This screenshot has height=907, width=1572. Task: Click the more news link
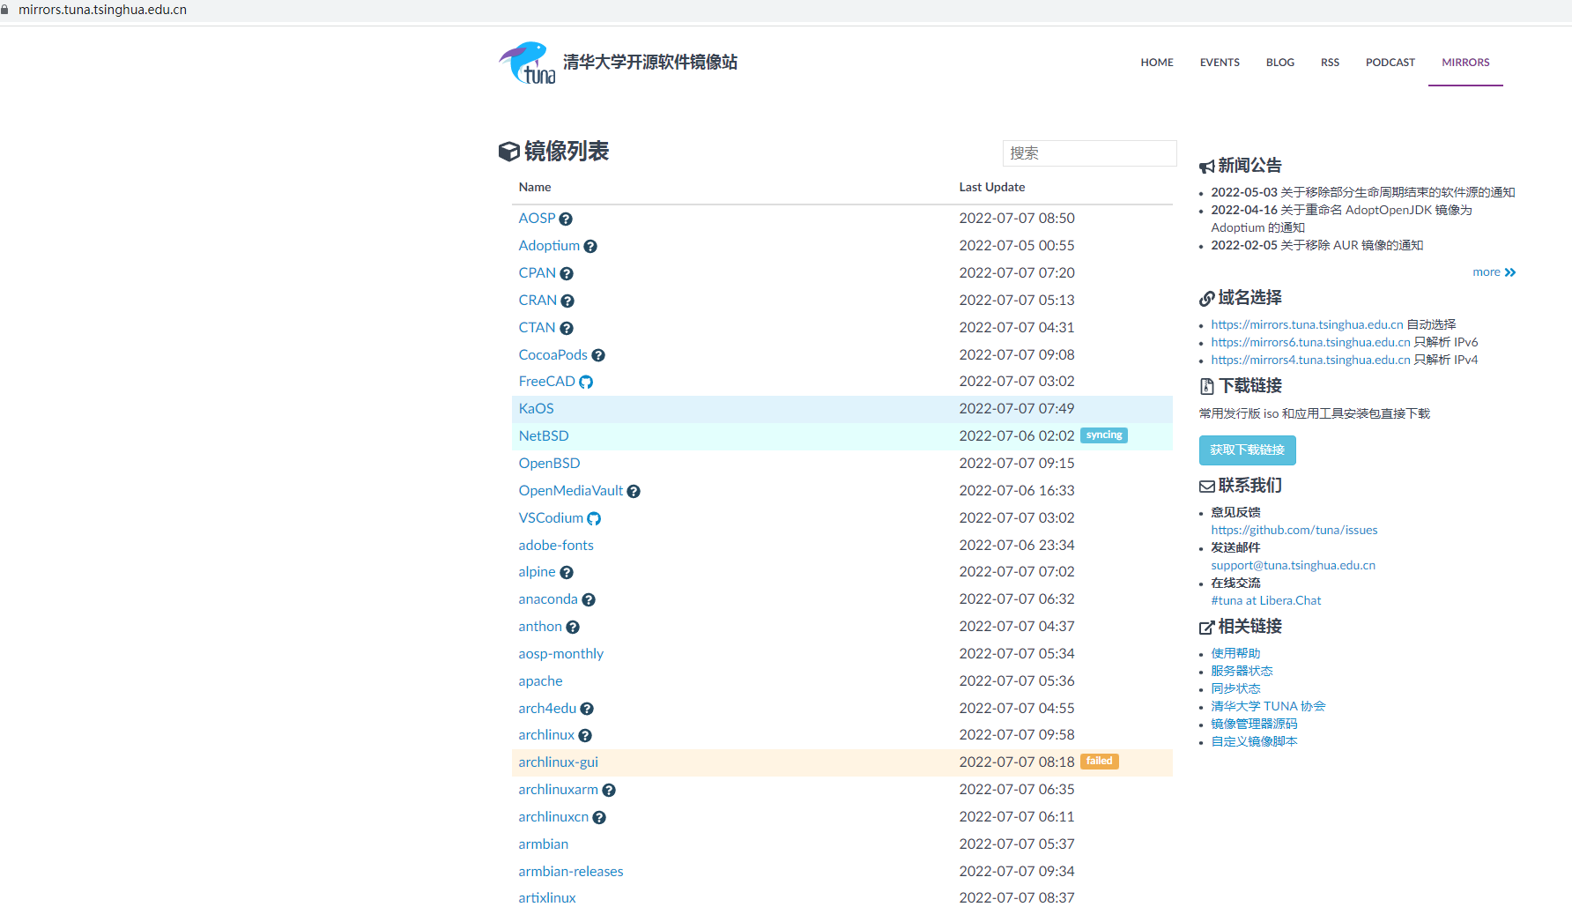(1494, 272)
